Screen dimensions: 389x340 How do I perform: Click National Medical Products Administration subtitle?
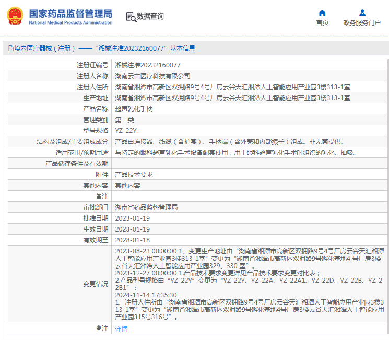70,22
